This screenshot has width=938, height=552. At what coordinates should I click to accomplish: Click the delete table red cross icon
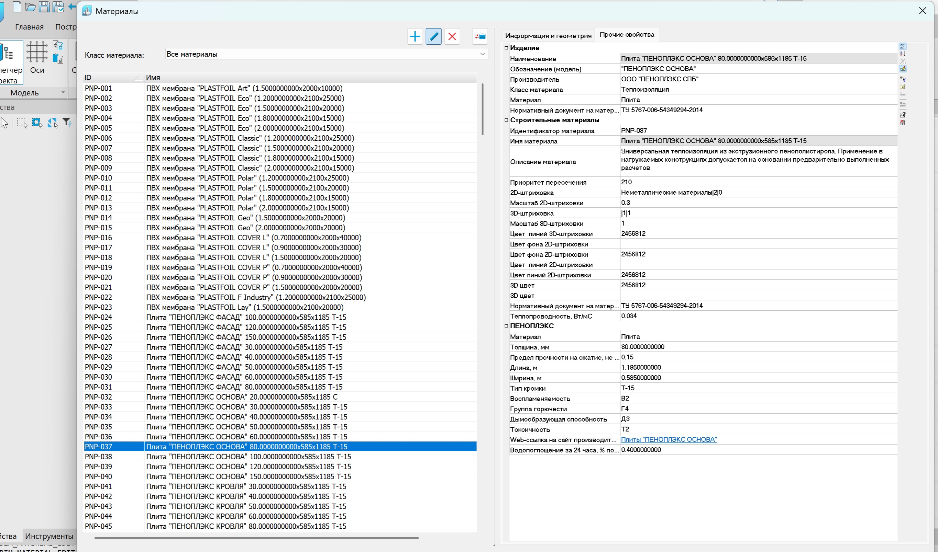click(x=903, y=122)
